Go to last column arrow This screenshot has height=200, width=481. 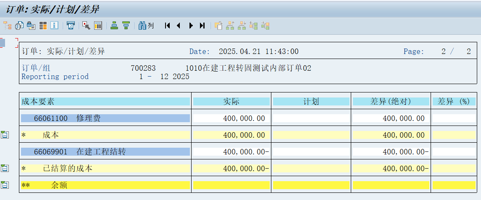click(x=202, y=26)
